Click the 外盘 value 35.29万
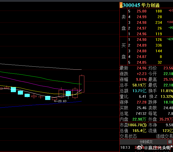The height and width of the screenshot is (152, 173). tap(166, 119)
